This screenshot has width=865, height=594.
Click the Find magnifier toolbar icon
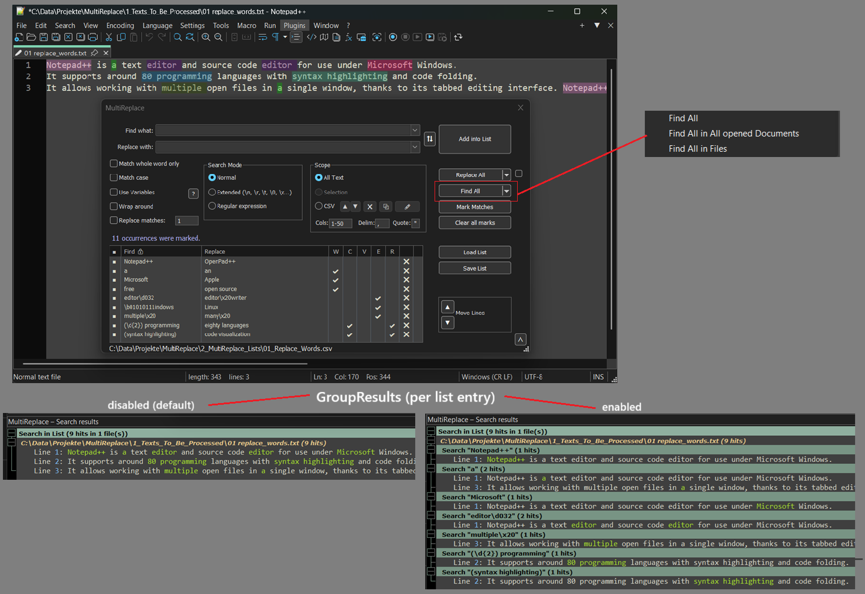[177, 37]
